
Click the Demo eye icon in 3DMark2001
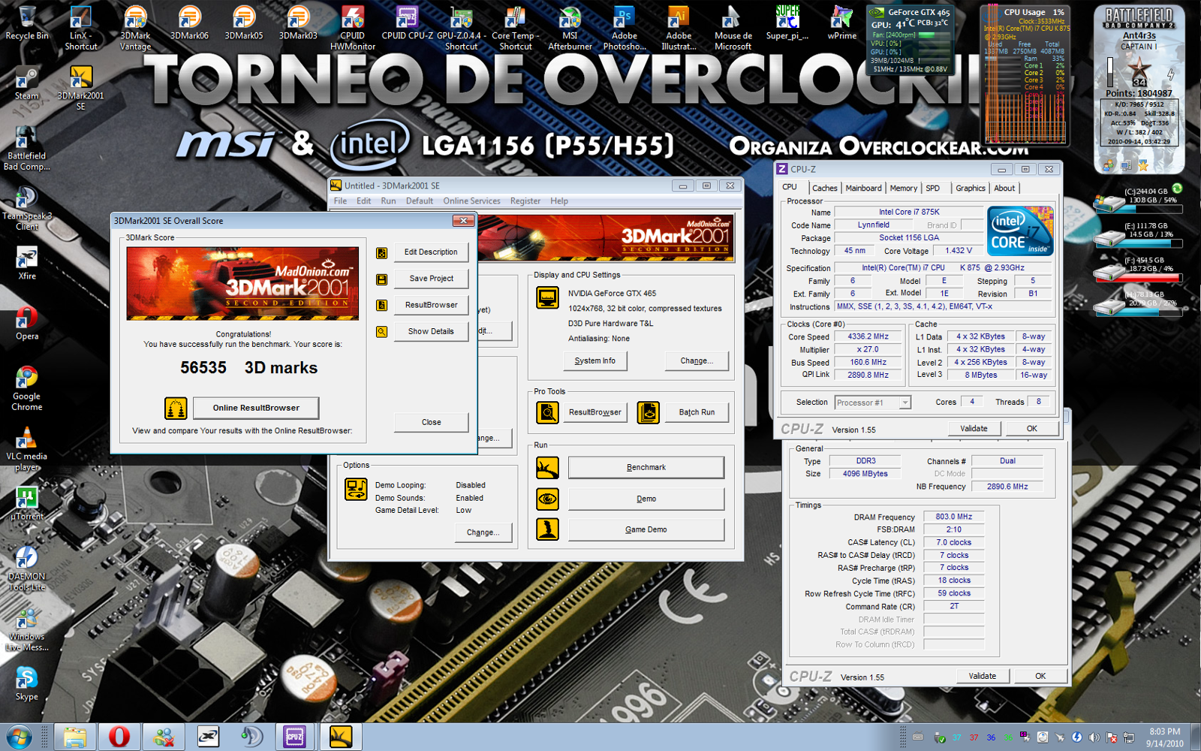(547, 499)
